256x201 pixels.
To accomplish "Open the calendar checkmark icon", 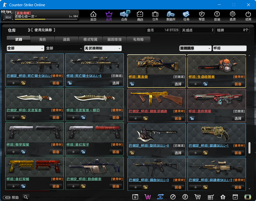I will point(235,197).
